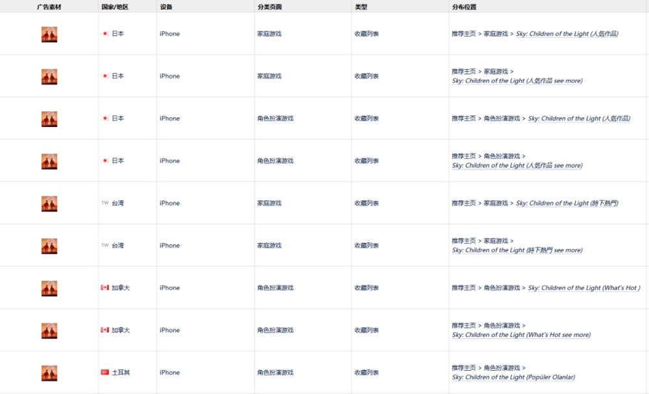Open Sky (時下熱門) link without see more
This screenshot has height=394, width=649.
[x=567, y=203]
